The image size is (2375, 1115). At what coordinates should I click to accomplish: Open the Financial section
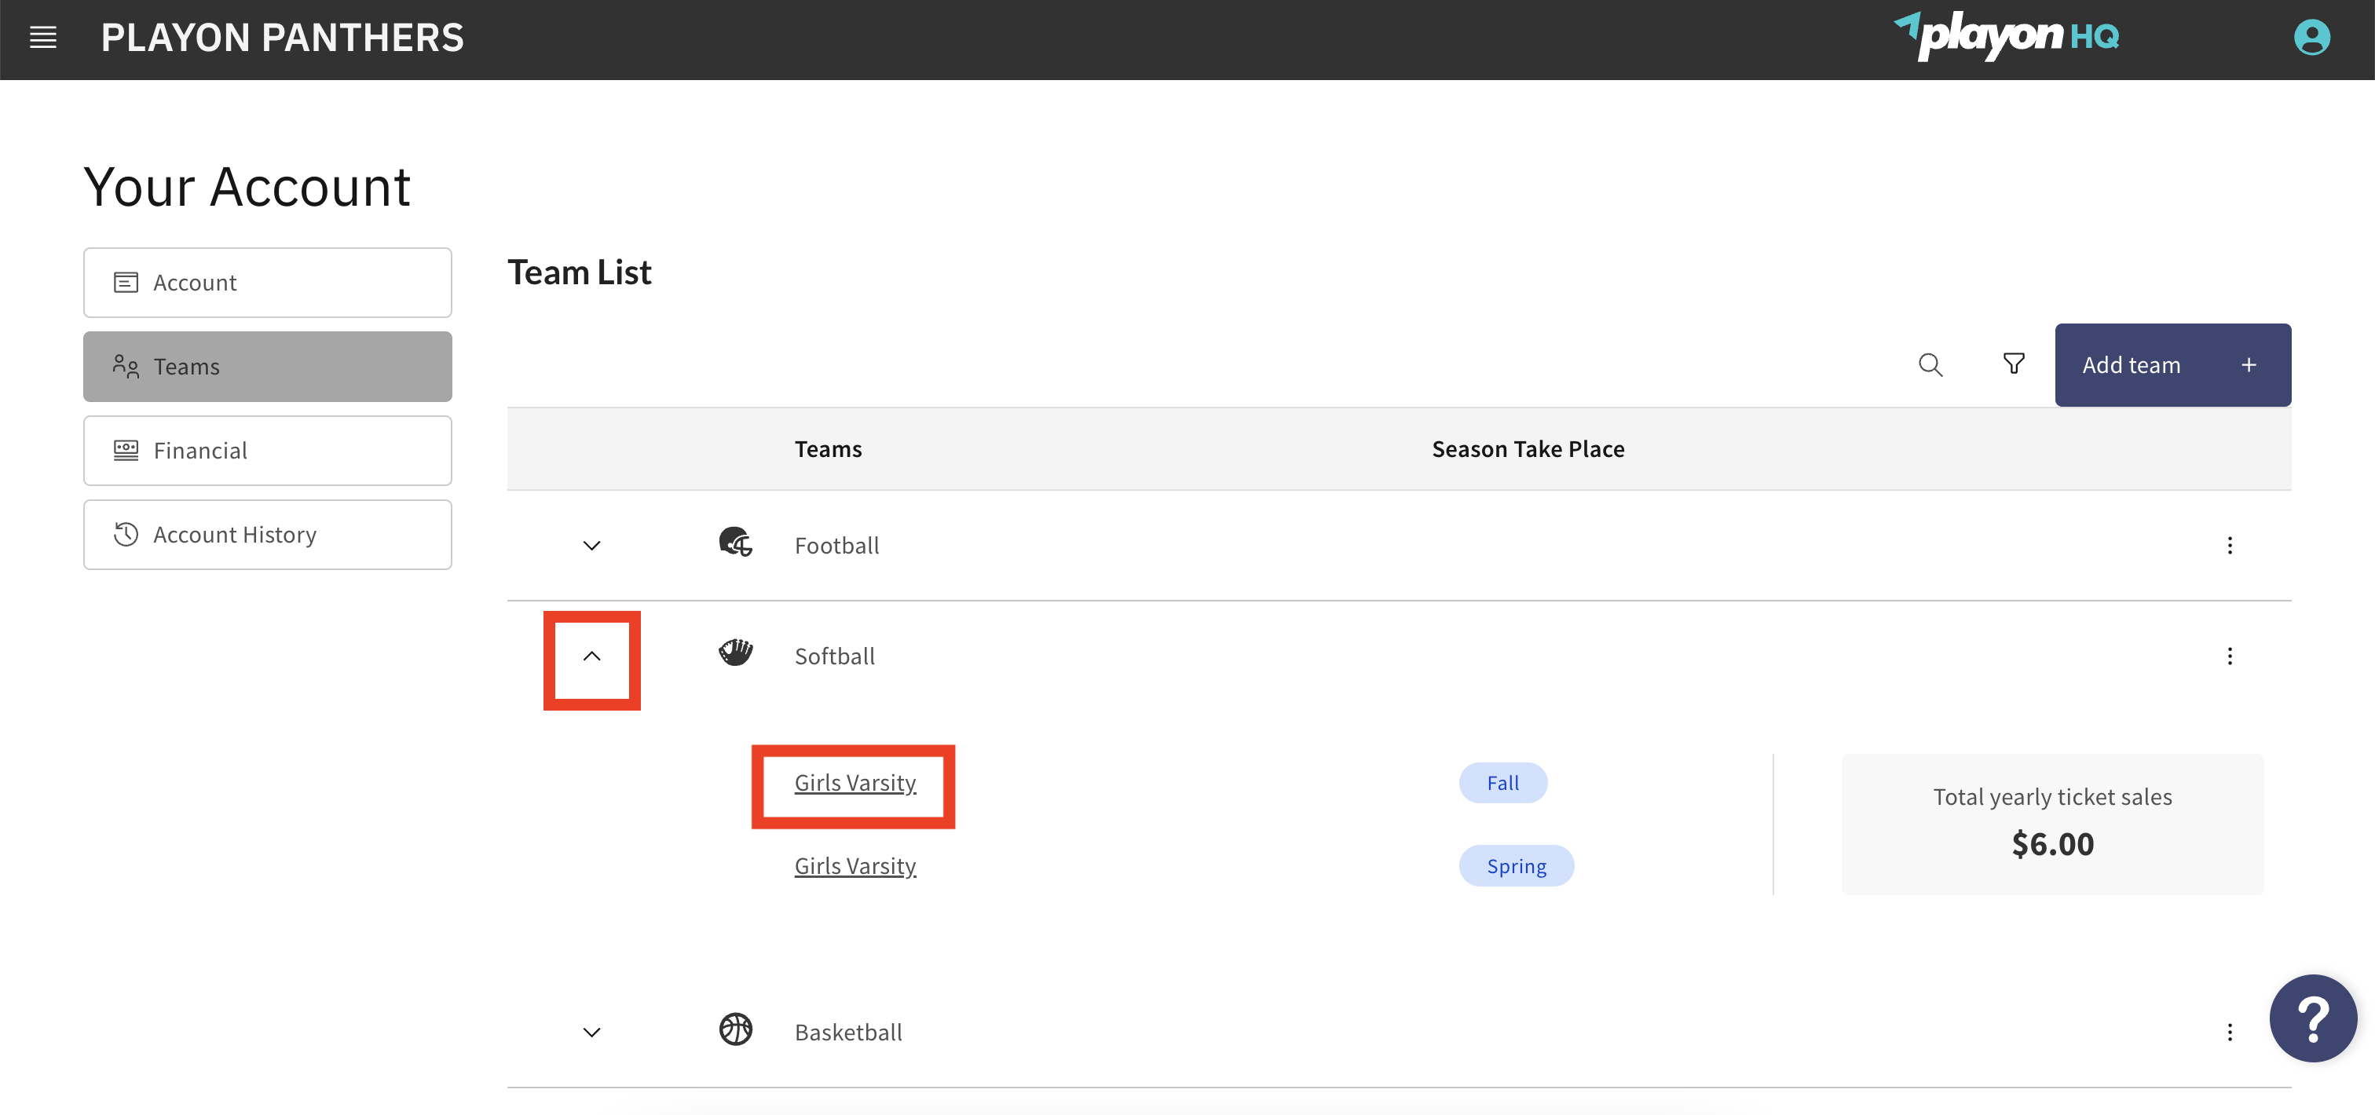[x=267, y=451]
